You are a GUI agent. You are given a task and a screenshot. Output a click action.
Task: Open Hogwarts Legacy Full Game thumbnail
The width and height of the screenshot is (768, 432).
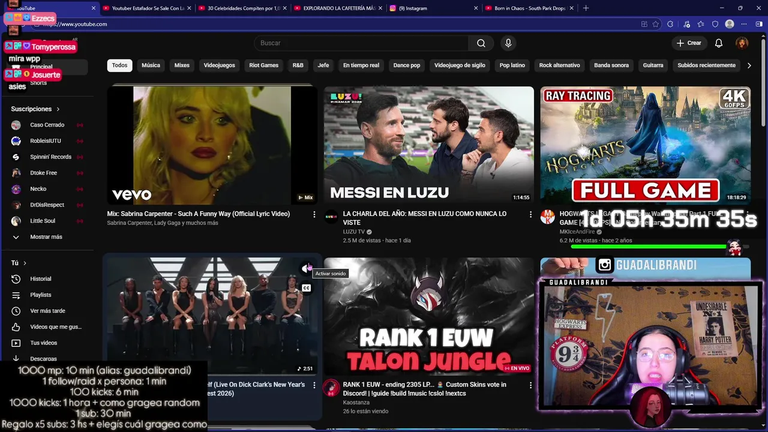(x=645, y=145)
